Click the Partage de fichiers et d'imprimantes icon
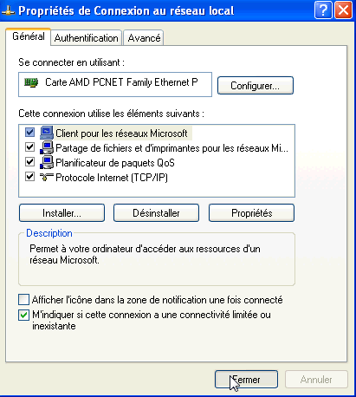The width and height of the screenshot is (356, 397). click(x=47, y=147)
